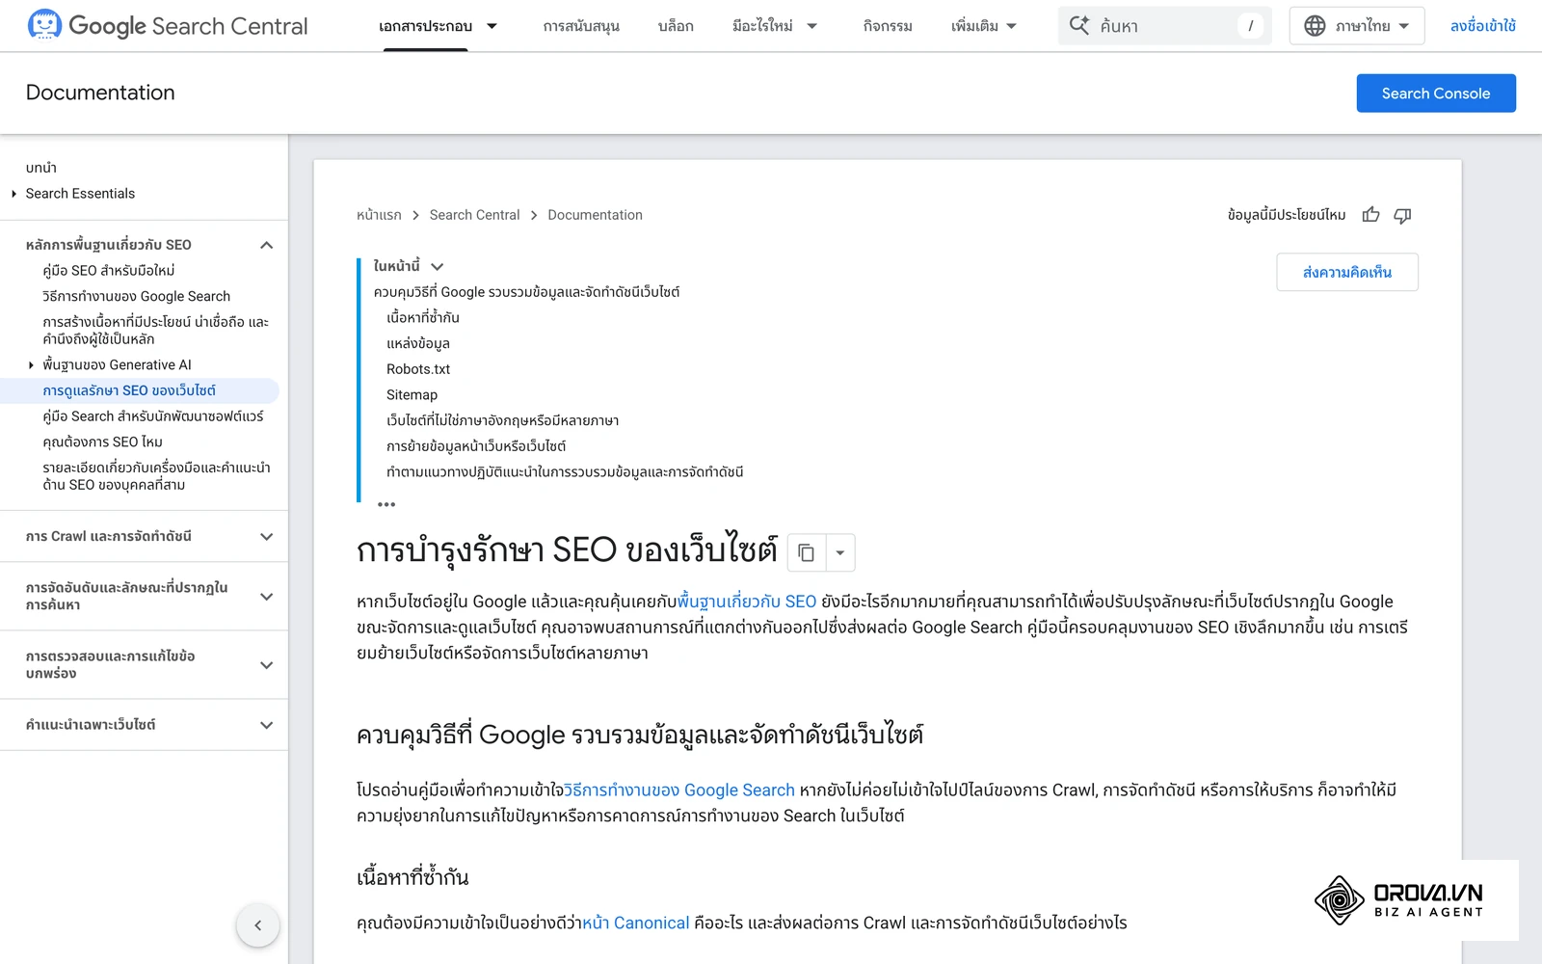Click the globe language icon
The width and height of the screenshot is (1542, 964).
coord(1315,26)
